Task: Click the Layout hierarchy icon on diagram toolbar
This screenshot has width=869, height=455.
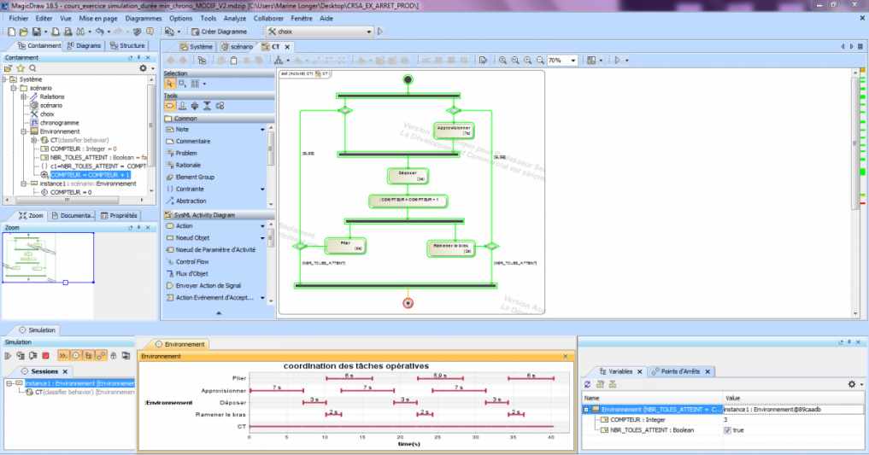Action: click(x=279, y=60)
